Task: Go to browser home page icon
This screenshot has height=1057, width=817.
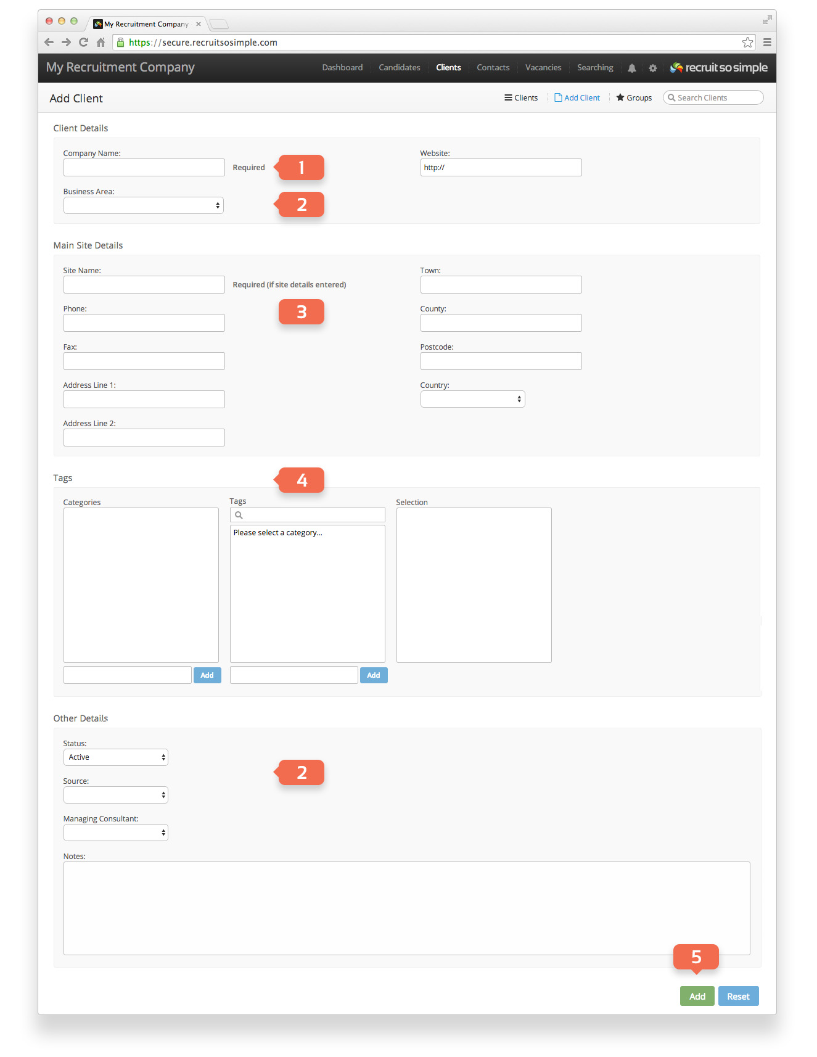Action: tap(101, 43)
